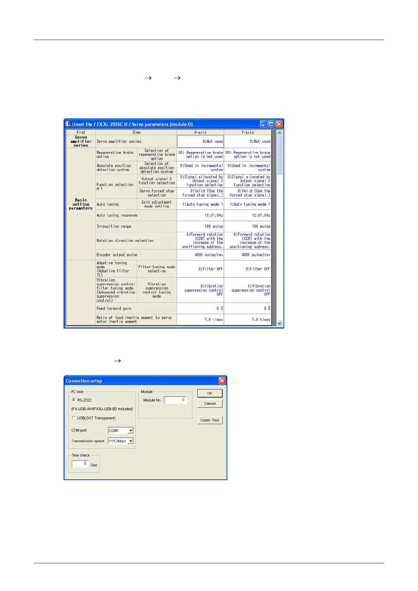The width and height of the screenshot is (418, 591).
Task: Click the Item column header
Action: point(136,132)
